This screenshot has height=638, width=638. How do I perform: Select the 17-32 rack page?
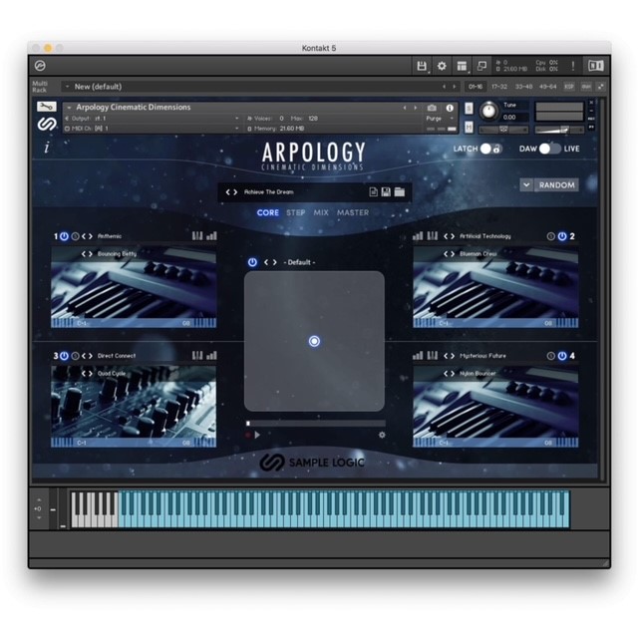pos(499,87)
